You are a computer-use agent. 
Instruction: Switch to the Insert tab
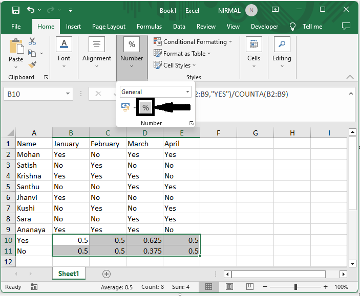[x=73, y=27]
